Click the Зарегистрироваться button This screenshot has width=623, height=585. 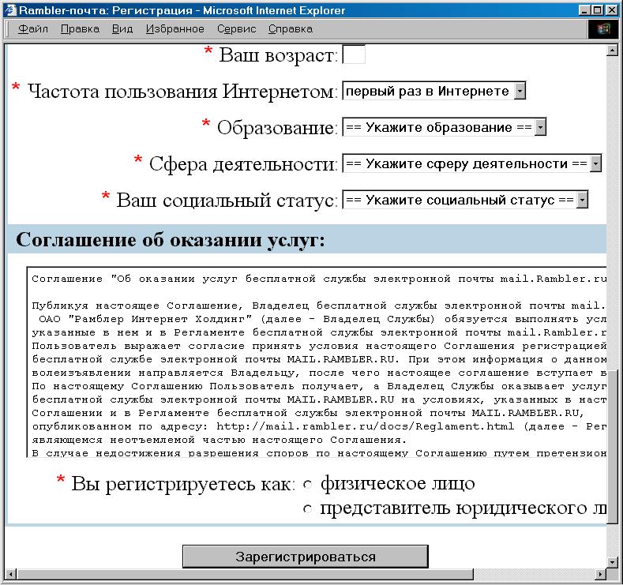tap(305, 557)
